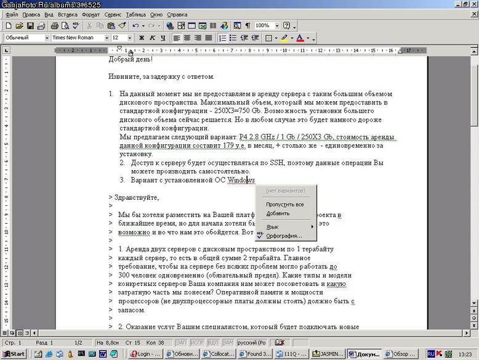Open the Вставка menu

[68, 14]
